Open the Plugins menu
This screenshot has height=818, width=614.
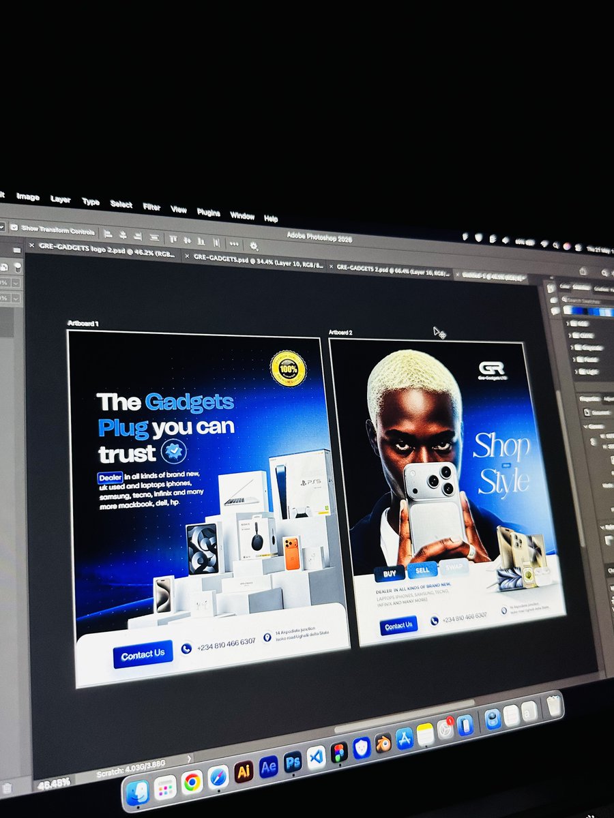tap(209, 213)
